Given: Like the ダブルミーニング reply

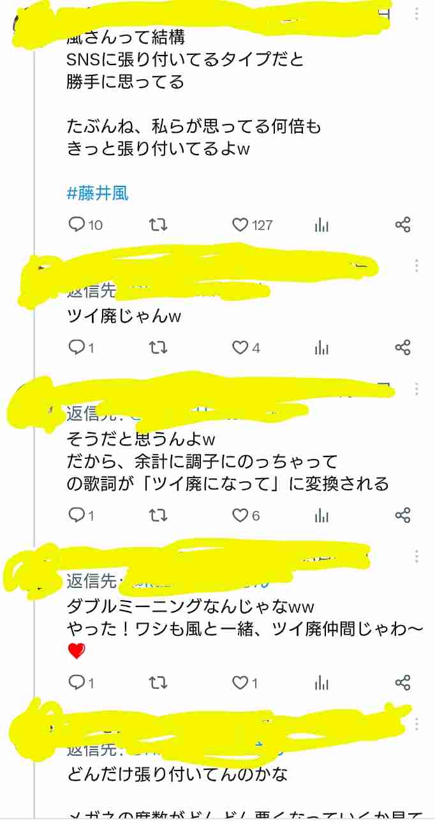Looking at the screenshot, I should click(x=245, y=683).
